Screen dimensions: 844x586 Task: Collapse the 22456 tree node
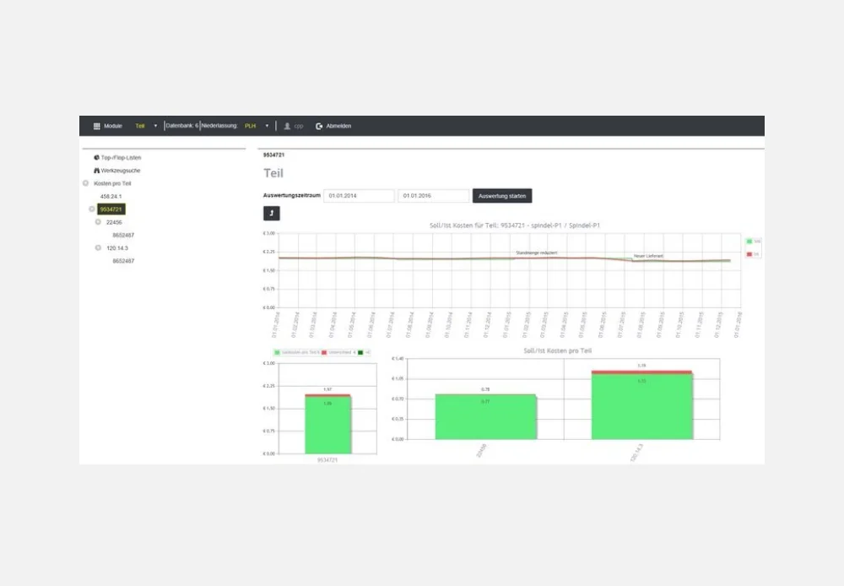coord(98,222)
